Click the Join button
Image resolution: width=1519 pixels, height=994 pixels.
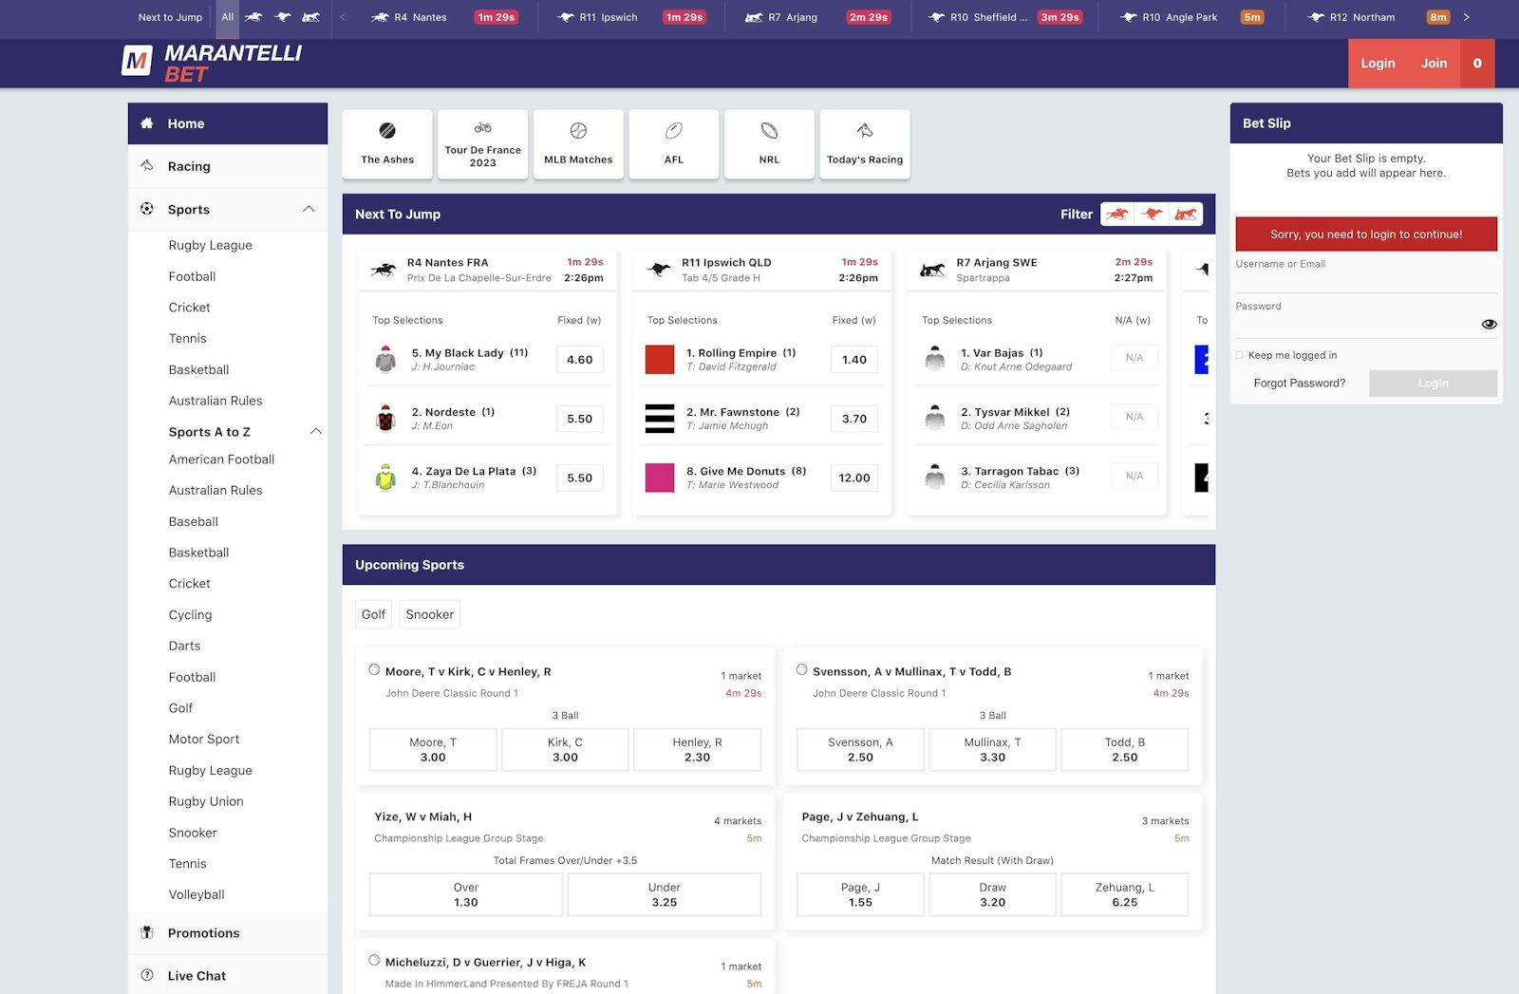pyautogui.click(x=1434, y=63)
